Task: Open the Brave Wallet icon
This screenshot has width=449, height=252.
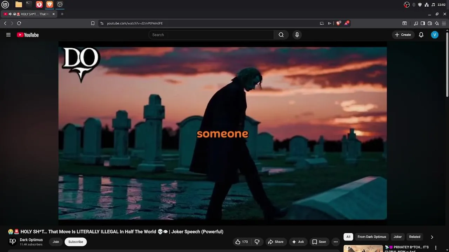Action: pos(430,23)
